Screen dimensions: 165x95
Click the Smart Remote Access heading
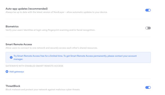coord(19,44)
